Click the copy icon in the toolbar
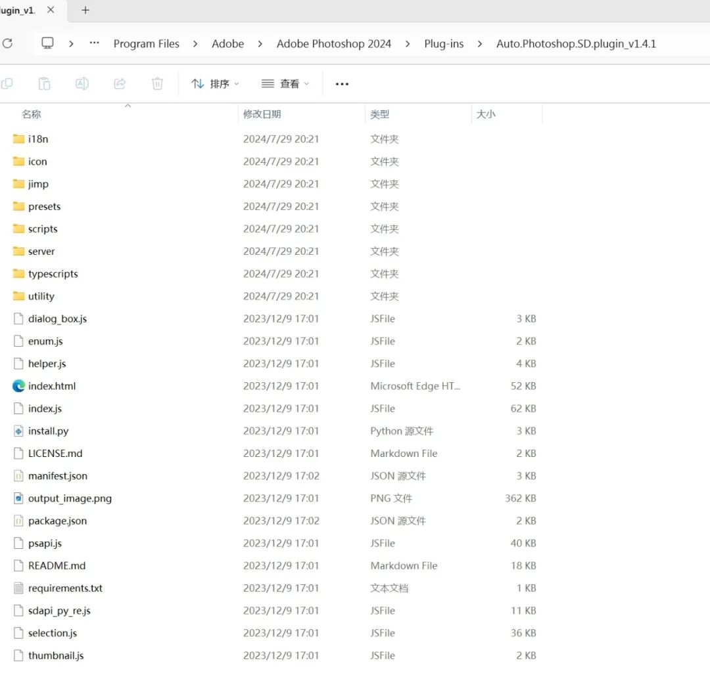The width and height of the screenshot is (710, 694). 7,83
